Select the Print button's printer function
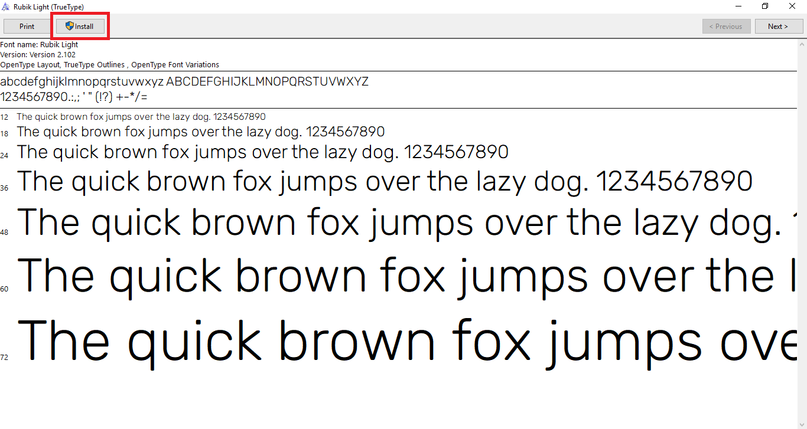807x429 pixels. [27, 26]
